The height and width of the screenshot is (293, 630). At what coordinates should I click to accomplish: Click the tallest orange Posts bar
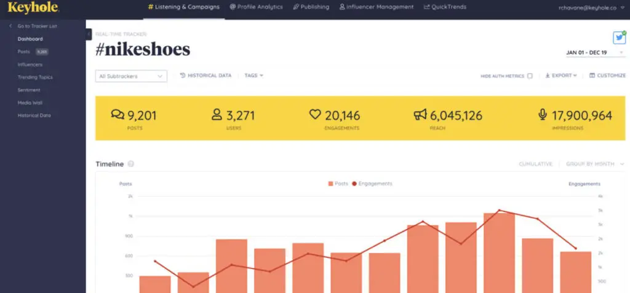499,252
